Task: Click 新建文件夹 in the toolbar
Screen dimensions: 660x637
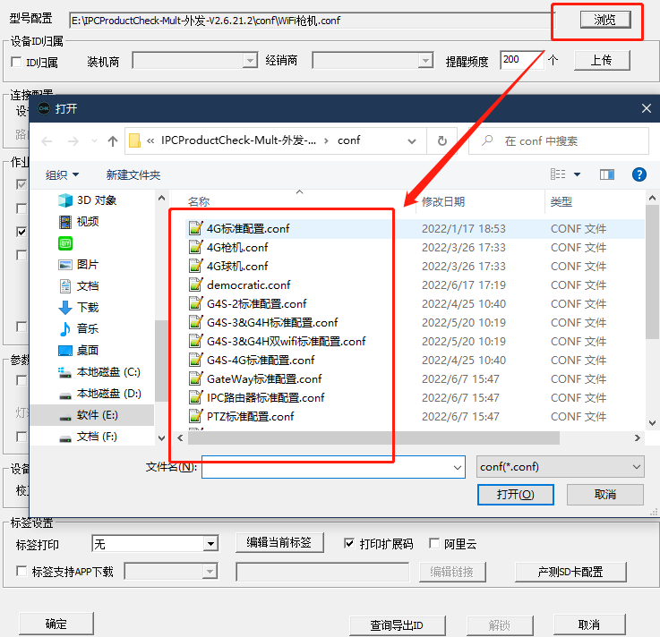Action: tap(133, 175)
